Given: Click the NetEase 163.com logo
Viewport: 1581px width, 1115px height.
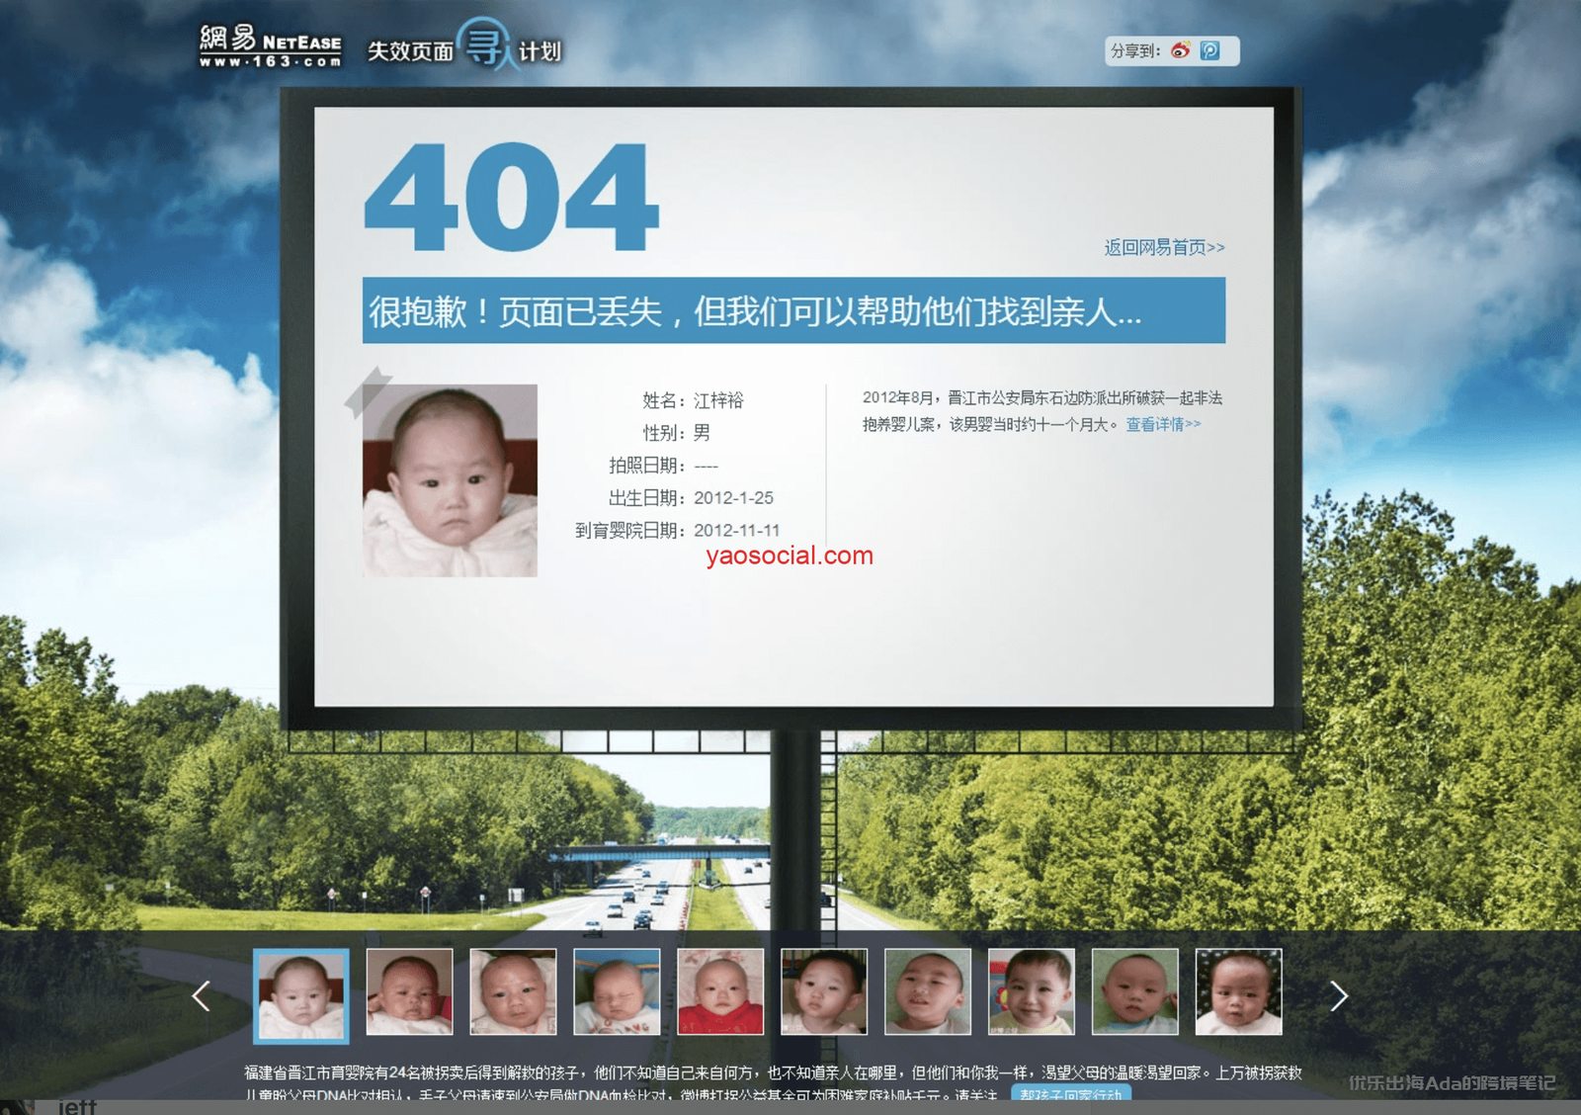Looking at the screenshot, I should (x=270, y=46).
